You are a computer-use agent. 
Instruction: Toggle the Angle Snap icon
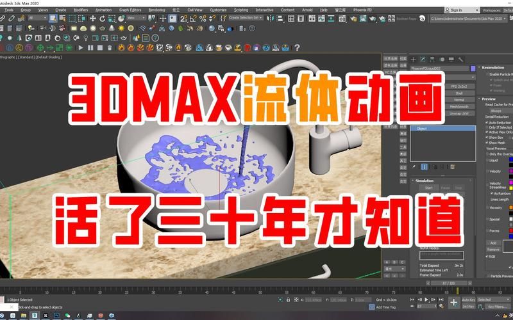(x=194, y=19)
